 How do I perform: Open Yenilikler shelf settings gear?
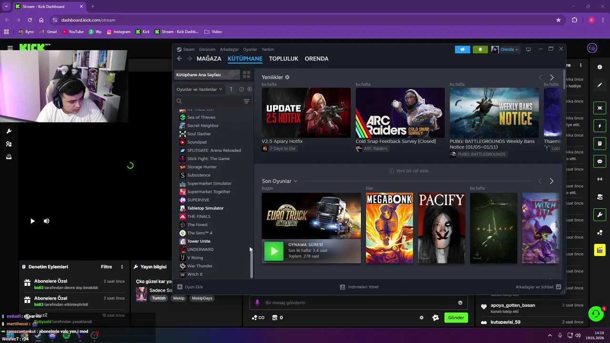click(x=287, y=77)
